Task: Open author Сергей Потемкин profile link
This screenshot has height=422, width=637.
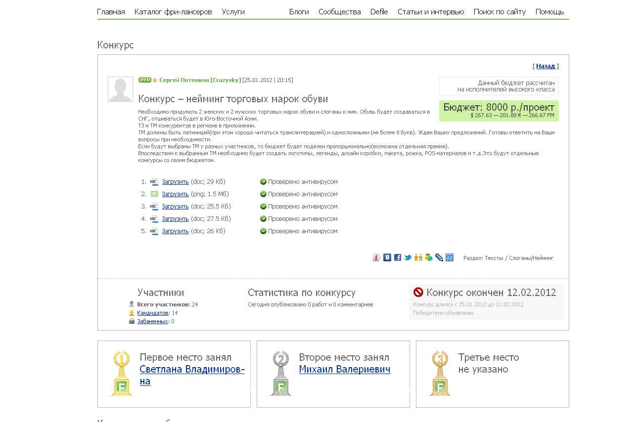Action: click(200, 80)
